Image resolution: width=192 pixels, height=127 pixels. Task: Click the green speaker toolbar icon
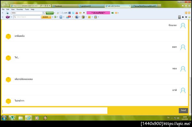pos(113,13)
